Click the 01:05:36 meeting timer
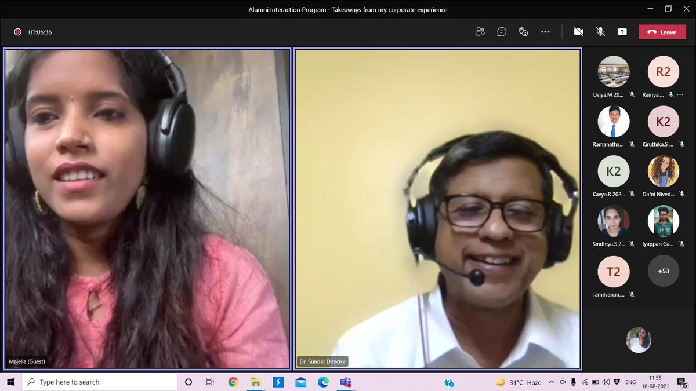696x391 pixels. (x=40, y=32)
